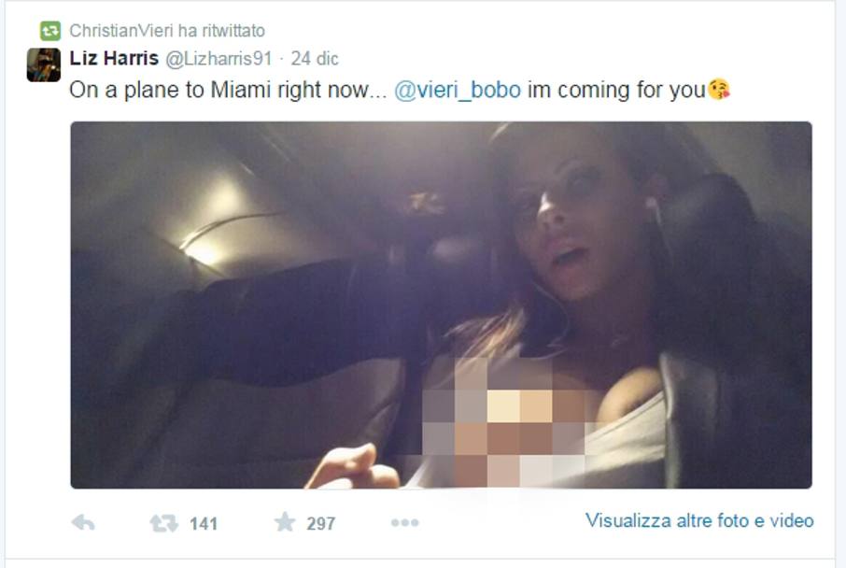Open the three-dots more options menu
The height and width of the screenshot is (568, 846).
[x=404, y=522]
